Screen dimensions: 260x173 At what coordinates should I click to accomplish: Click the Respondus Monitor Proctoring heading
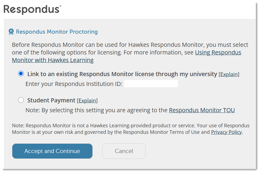(x=57, y=32)
